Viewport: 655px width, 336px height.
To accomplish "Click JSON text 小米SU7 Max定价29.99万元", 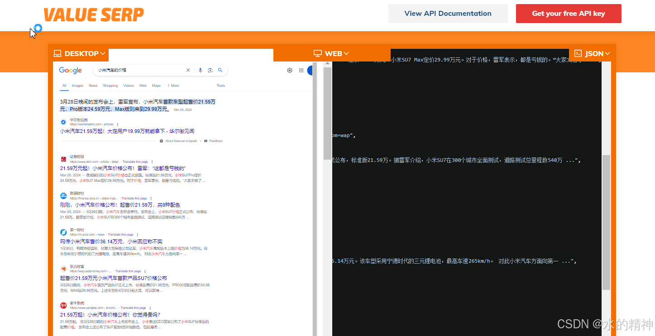I will coord(430,60).
